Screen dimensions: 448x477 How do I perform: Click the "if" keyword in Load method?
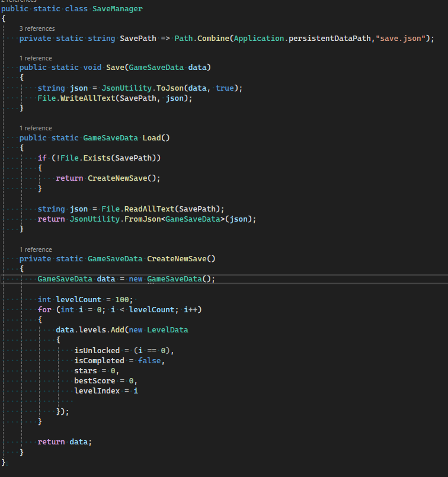pyautogui.click(x=42, y=158)
